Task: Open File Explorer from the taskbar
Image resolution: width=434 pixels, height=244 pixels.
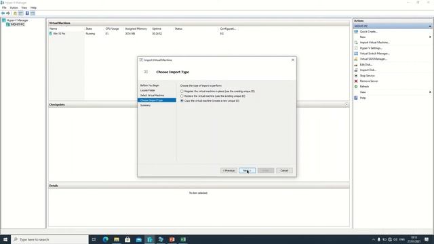Action: coord(117,239)
